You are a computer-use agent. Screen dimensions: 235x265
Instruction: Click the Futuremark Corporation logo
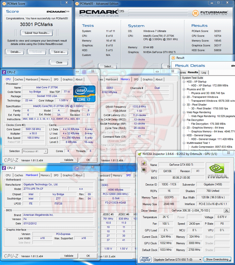[x=210, y=13]
